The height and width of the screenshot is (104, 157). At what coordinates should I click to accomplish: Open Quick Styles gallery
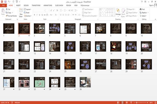(123, 13)
